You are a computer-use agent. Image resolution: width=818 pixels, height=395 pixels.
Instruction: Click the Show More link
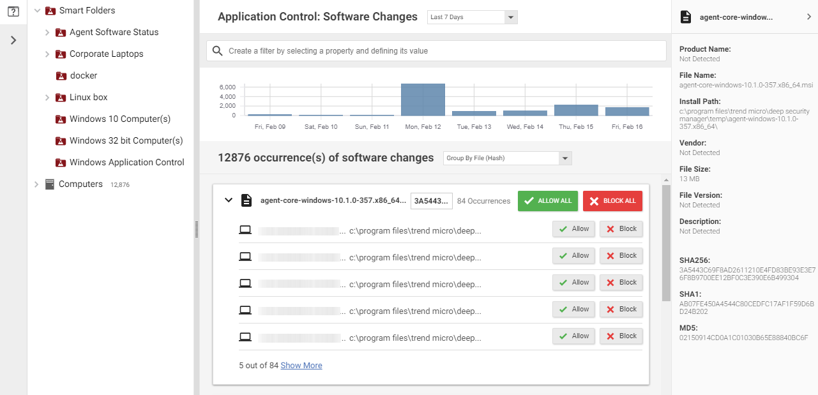point(301,366)
